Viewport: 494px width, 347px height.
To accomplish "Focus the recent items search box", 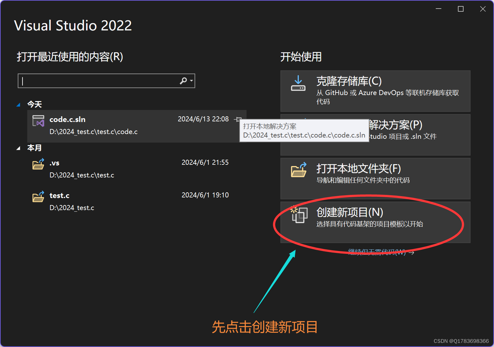I will point(106,81).
